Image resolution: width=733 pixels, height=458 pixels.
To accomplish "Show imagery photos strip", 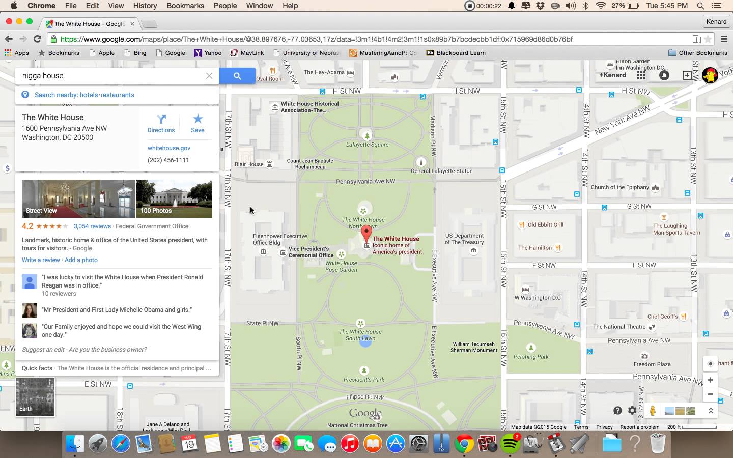I will coord(680,410).
